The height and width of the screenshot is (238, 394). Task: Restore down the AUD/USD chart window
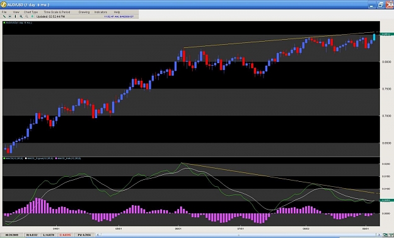pyautogui.click(x=380, y=4)
